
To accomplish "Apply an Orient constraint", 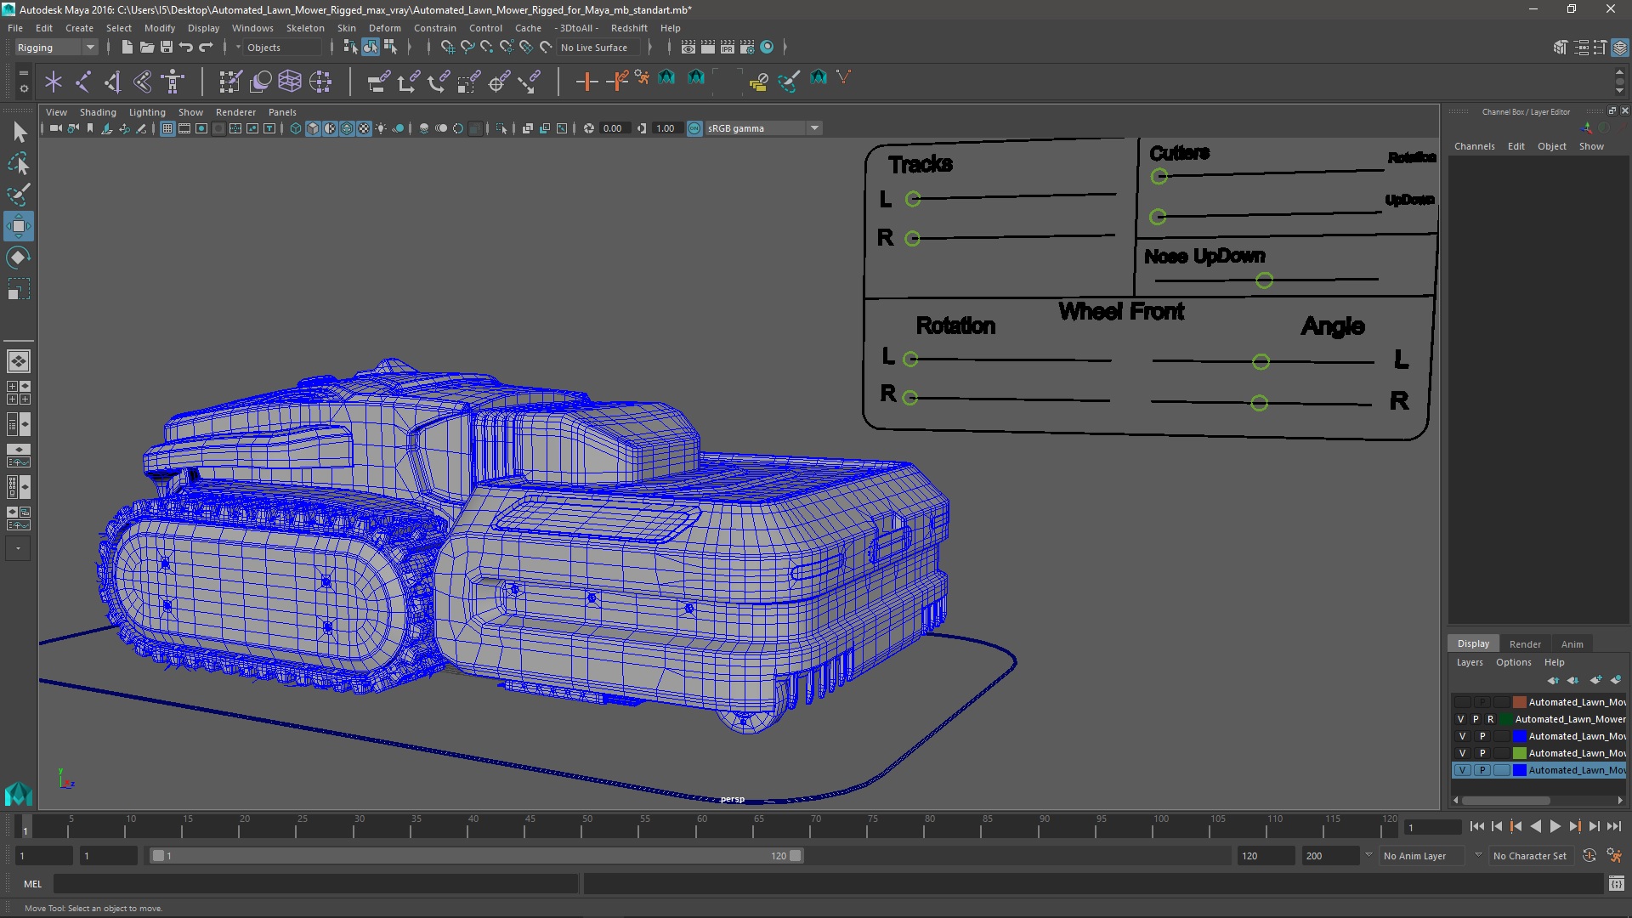I will pyautogui.click(x=439, y=82).
